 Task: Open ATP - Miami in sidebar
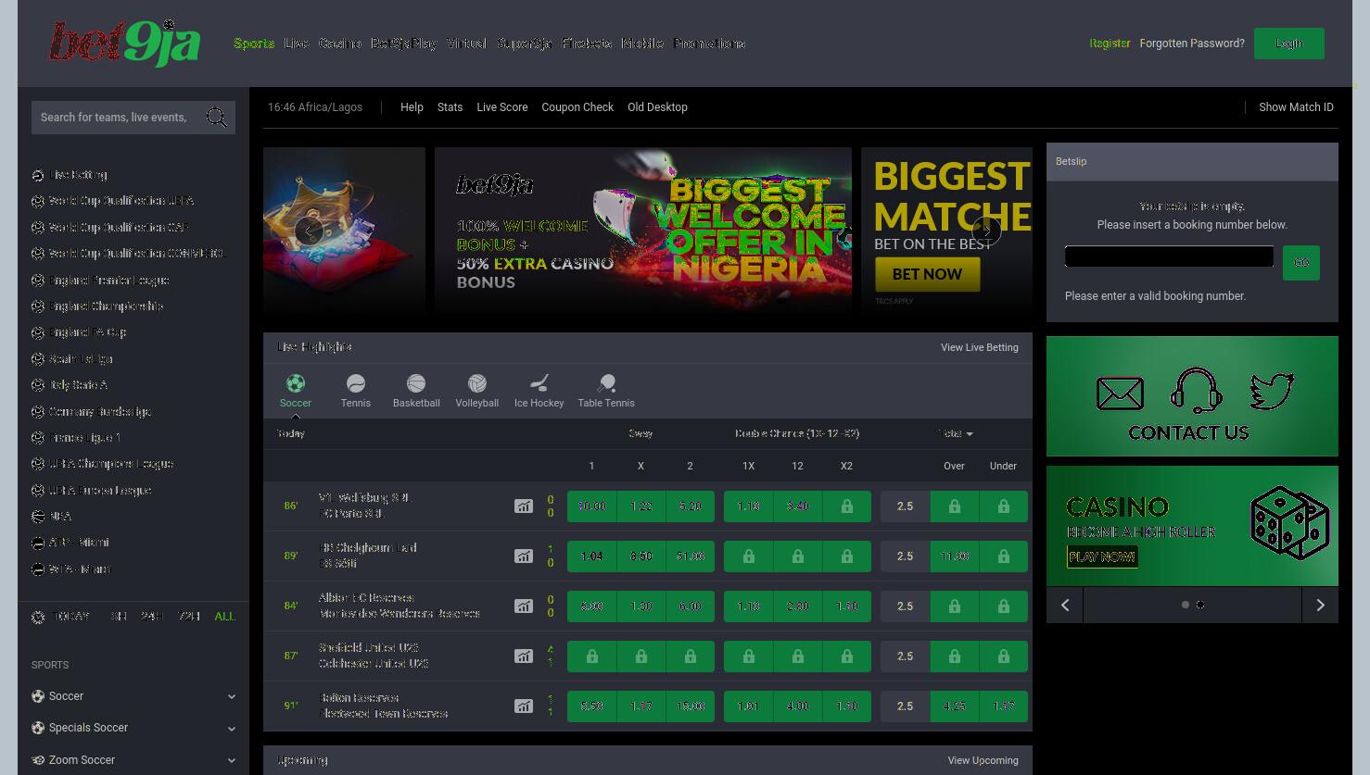click(x=79, y=543)
